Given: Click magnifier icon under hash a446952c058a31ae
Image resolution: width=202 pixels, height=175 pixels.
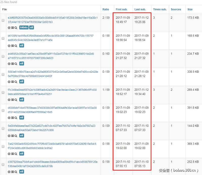Looking at the screenshot, I should 16,64.
